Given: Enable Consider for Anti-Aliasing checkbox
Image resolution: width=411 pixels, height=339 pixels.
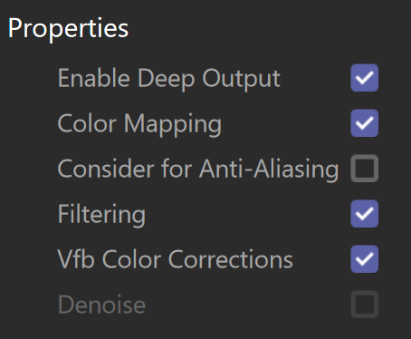Looking at the screenshot, I should (x=365, y=169).
